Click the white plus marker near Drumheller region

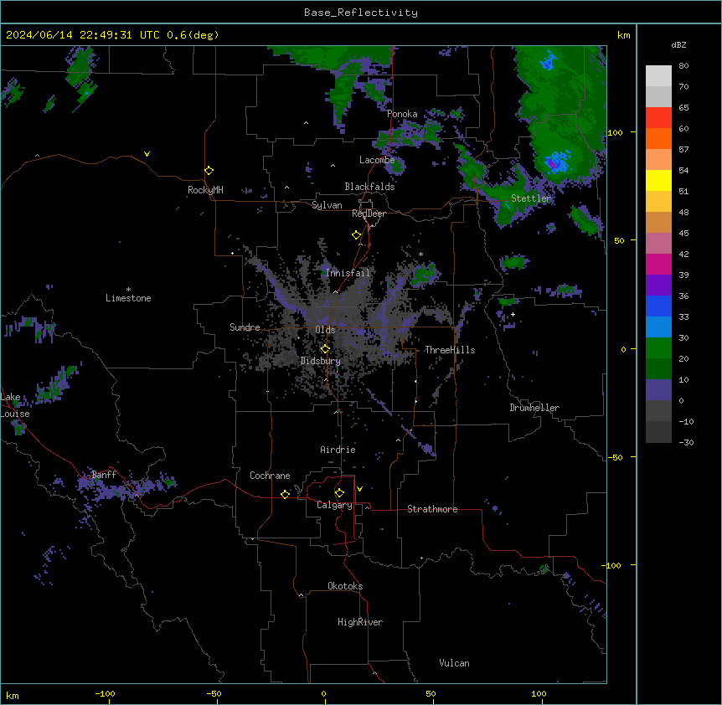(513, 314)
